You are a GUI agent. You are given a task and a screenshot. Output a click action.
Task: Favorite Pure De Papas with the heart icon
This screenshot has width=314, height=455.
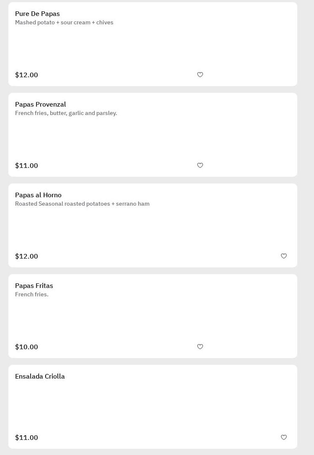(x=200, y=75)
